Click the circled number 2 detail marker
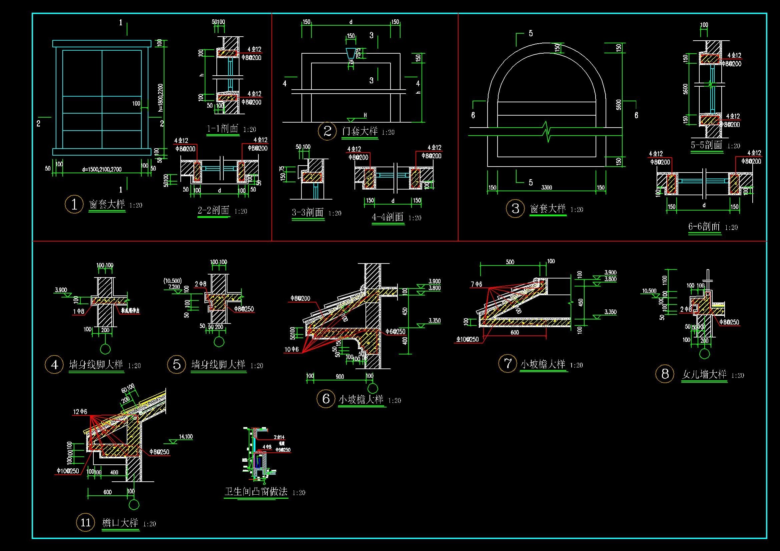 point(327,131)
